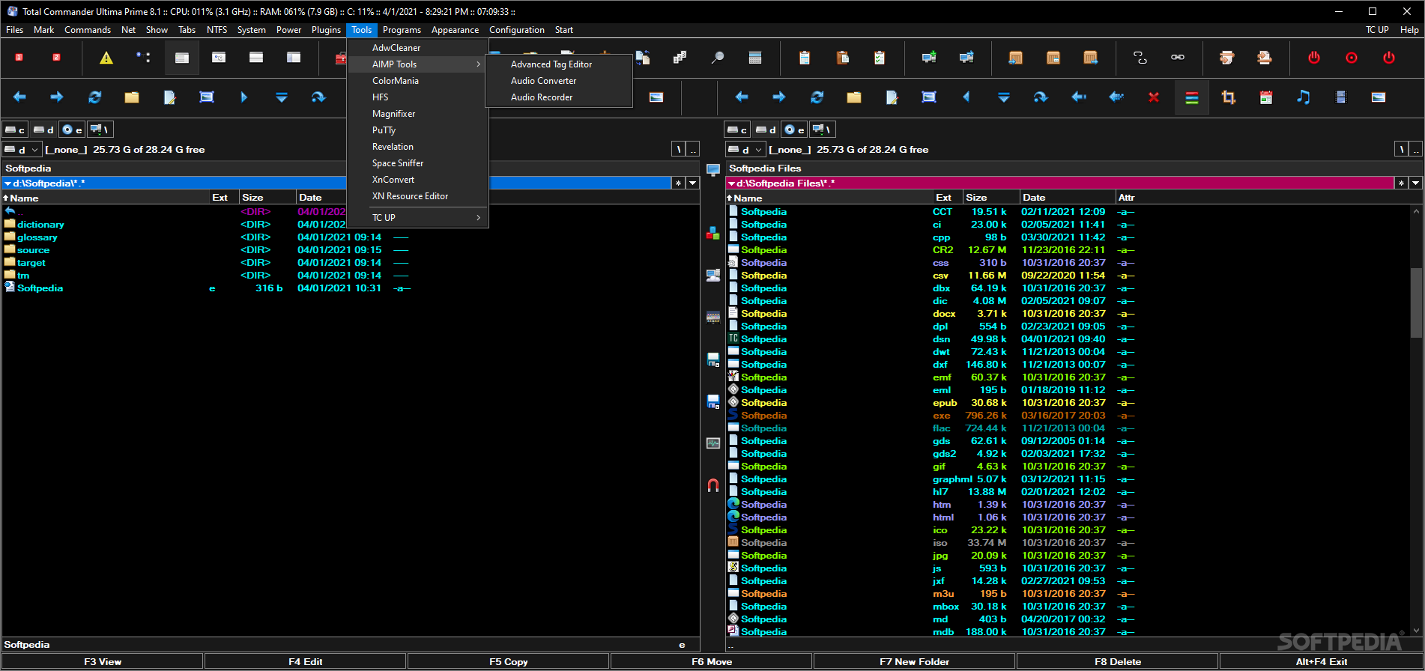This screenshot has width=1425, height=671.
Task: Click the red magnet icon in middle strip
Action: pyautogui.click(x=713, y=485)
